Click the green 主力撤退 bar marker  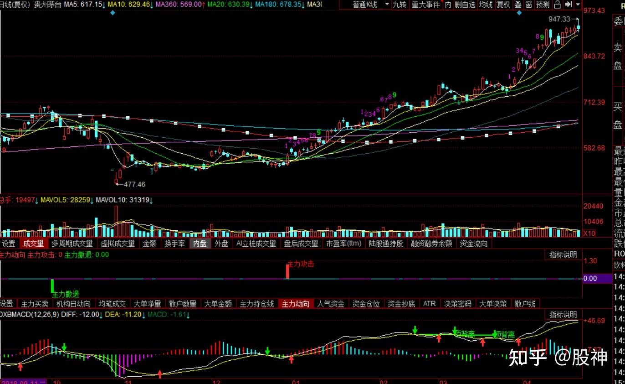[52, 286]
